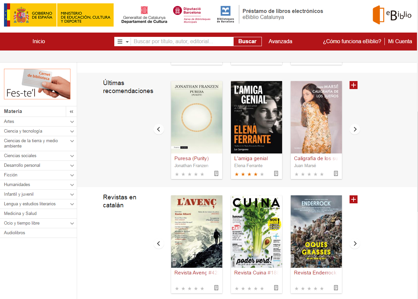The width and height of the screenshot is (418, 299).
Task: Rate Caligrafía de los sueños five stars
Action: (x=322, y=174)
